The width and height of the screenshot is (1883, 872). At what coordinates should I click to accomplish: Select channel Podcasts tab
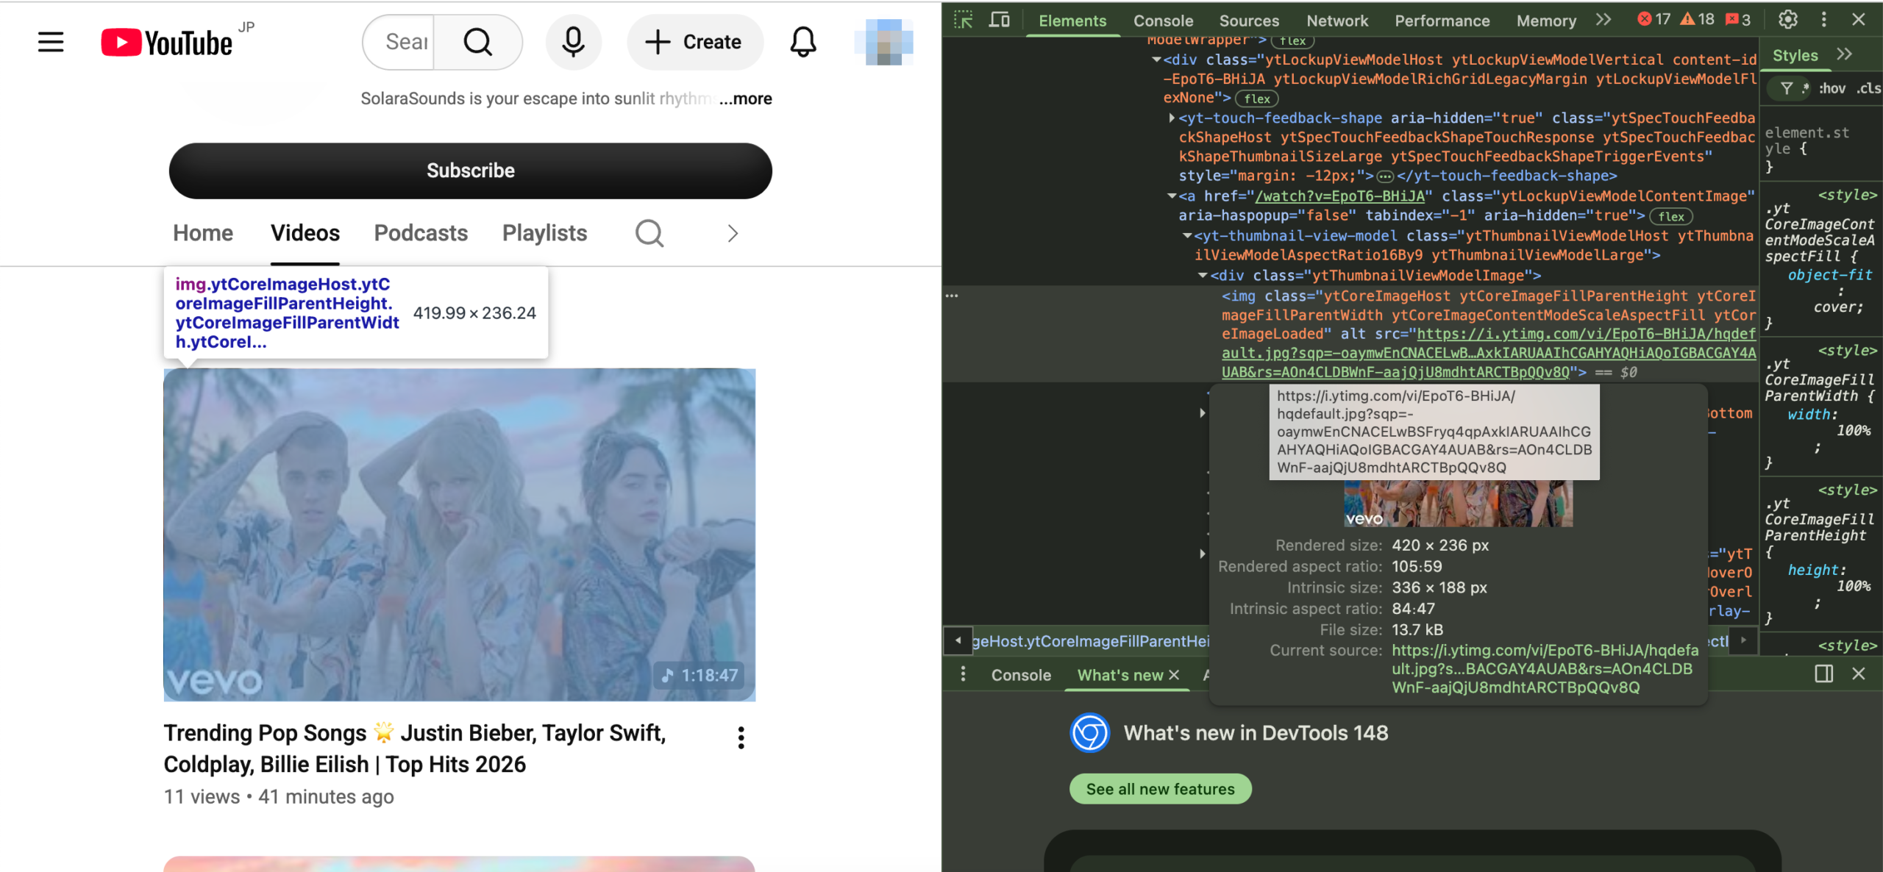421,233
